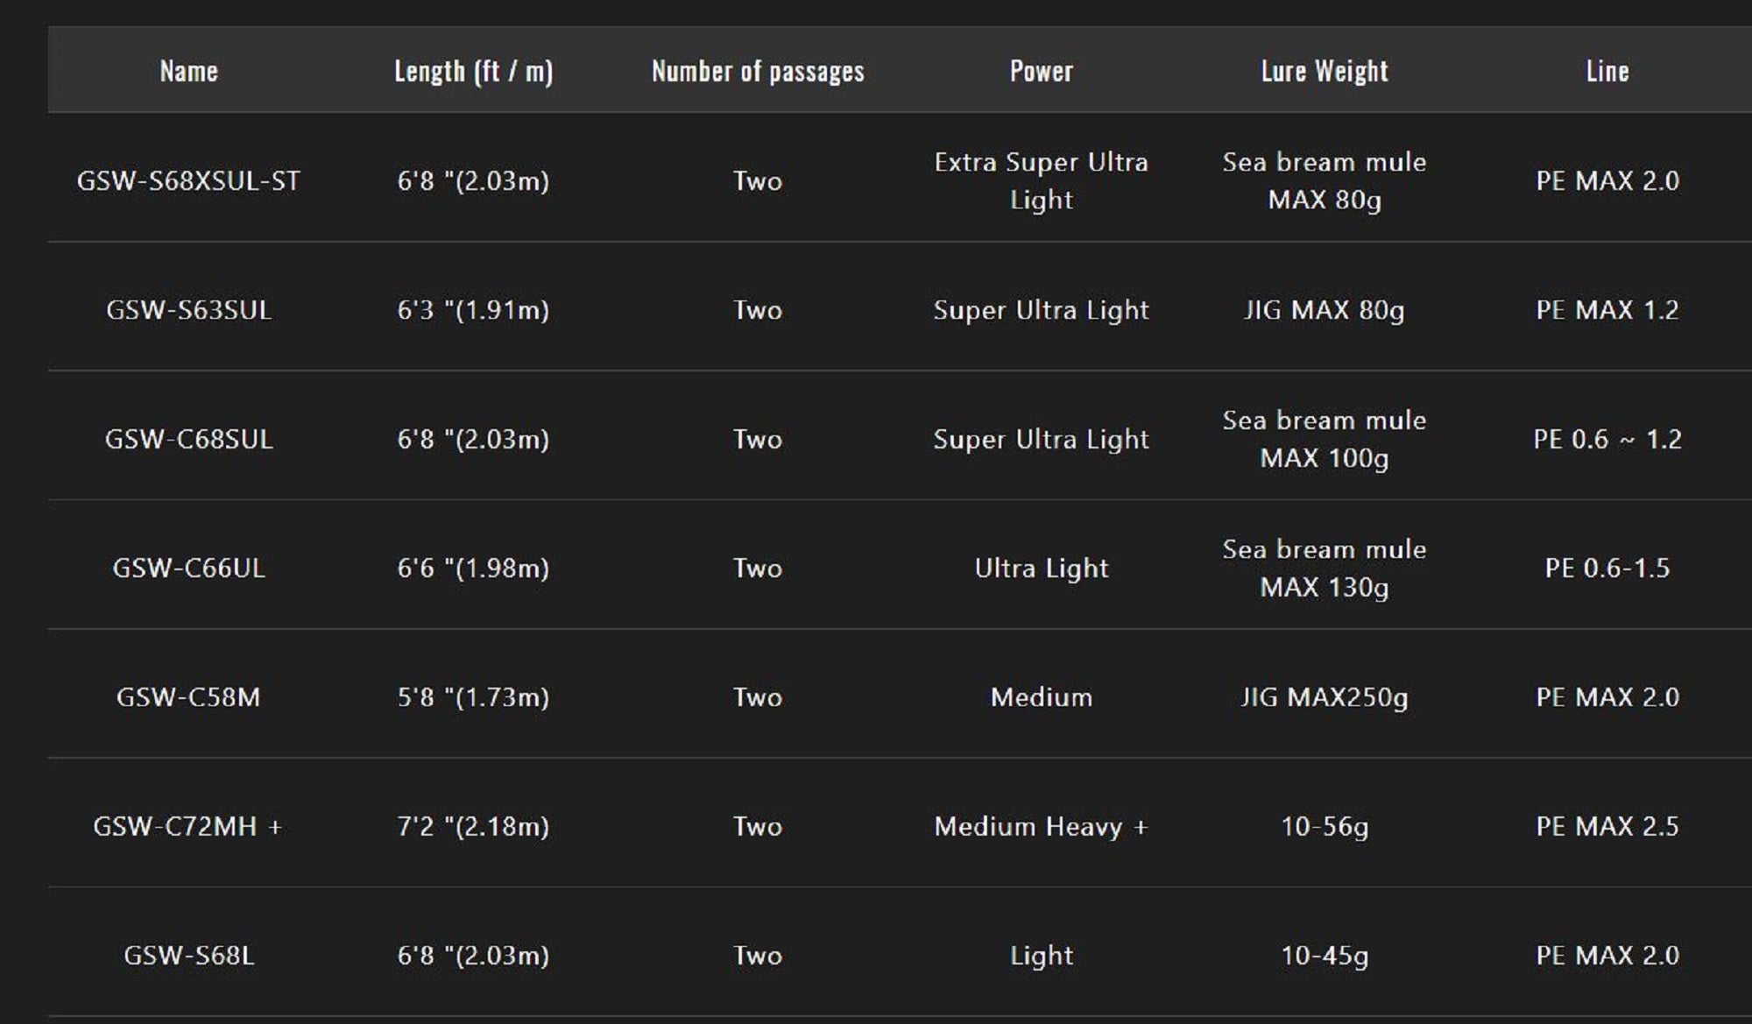1752x1024 pixels.
Task: Click the Length (ft / m) header
Action: point(473,71)
